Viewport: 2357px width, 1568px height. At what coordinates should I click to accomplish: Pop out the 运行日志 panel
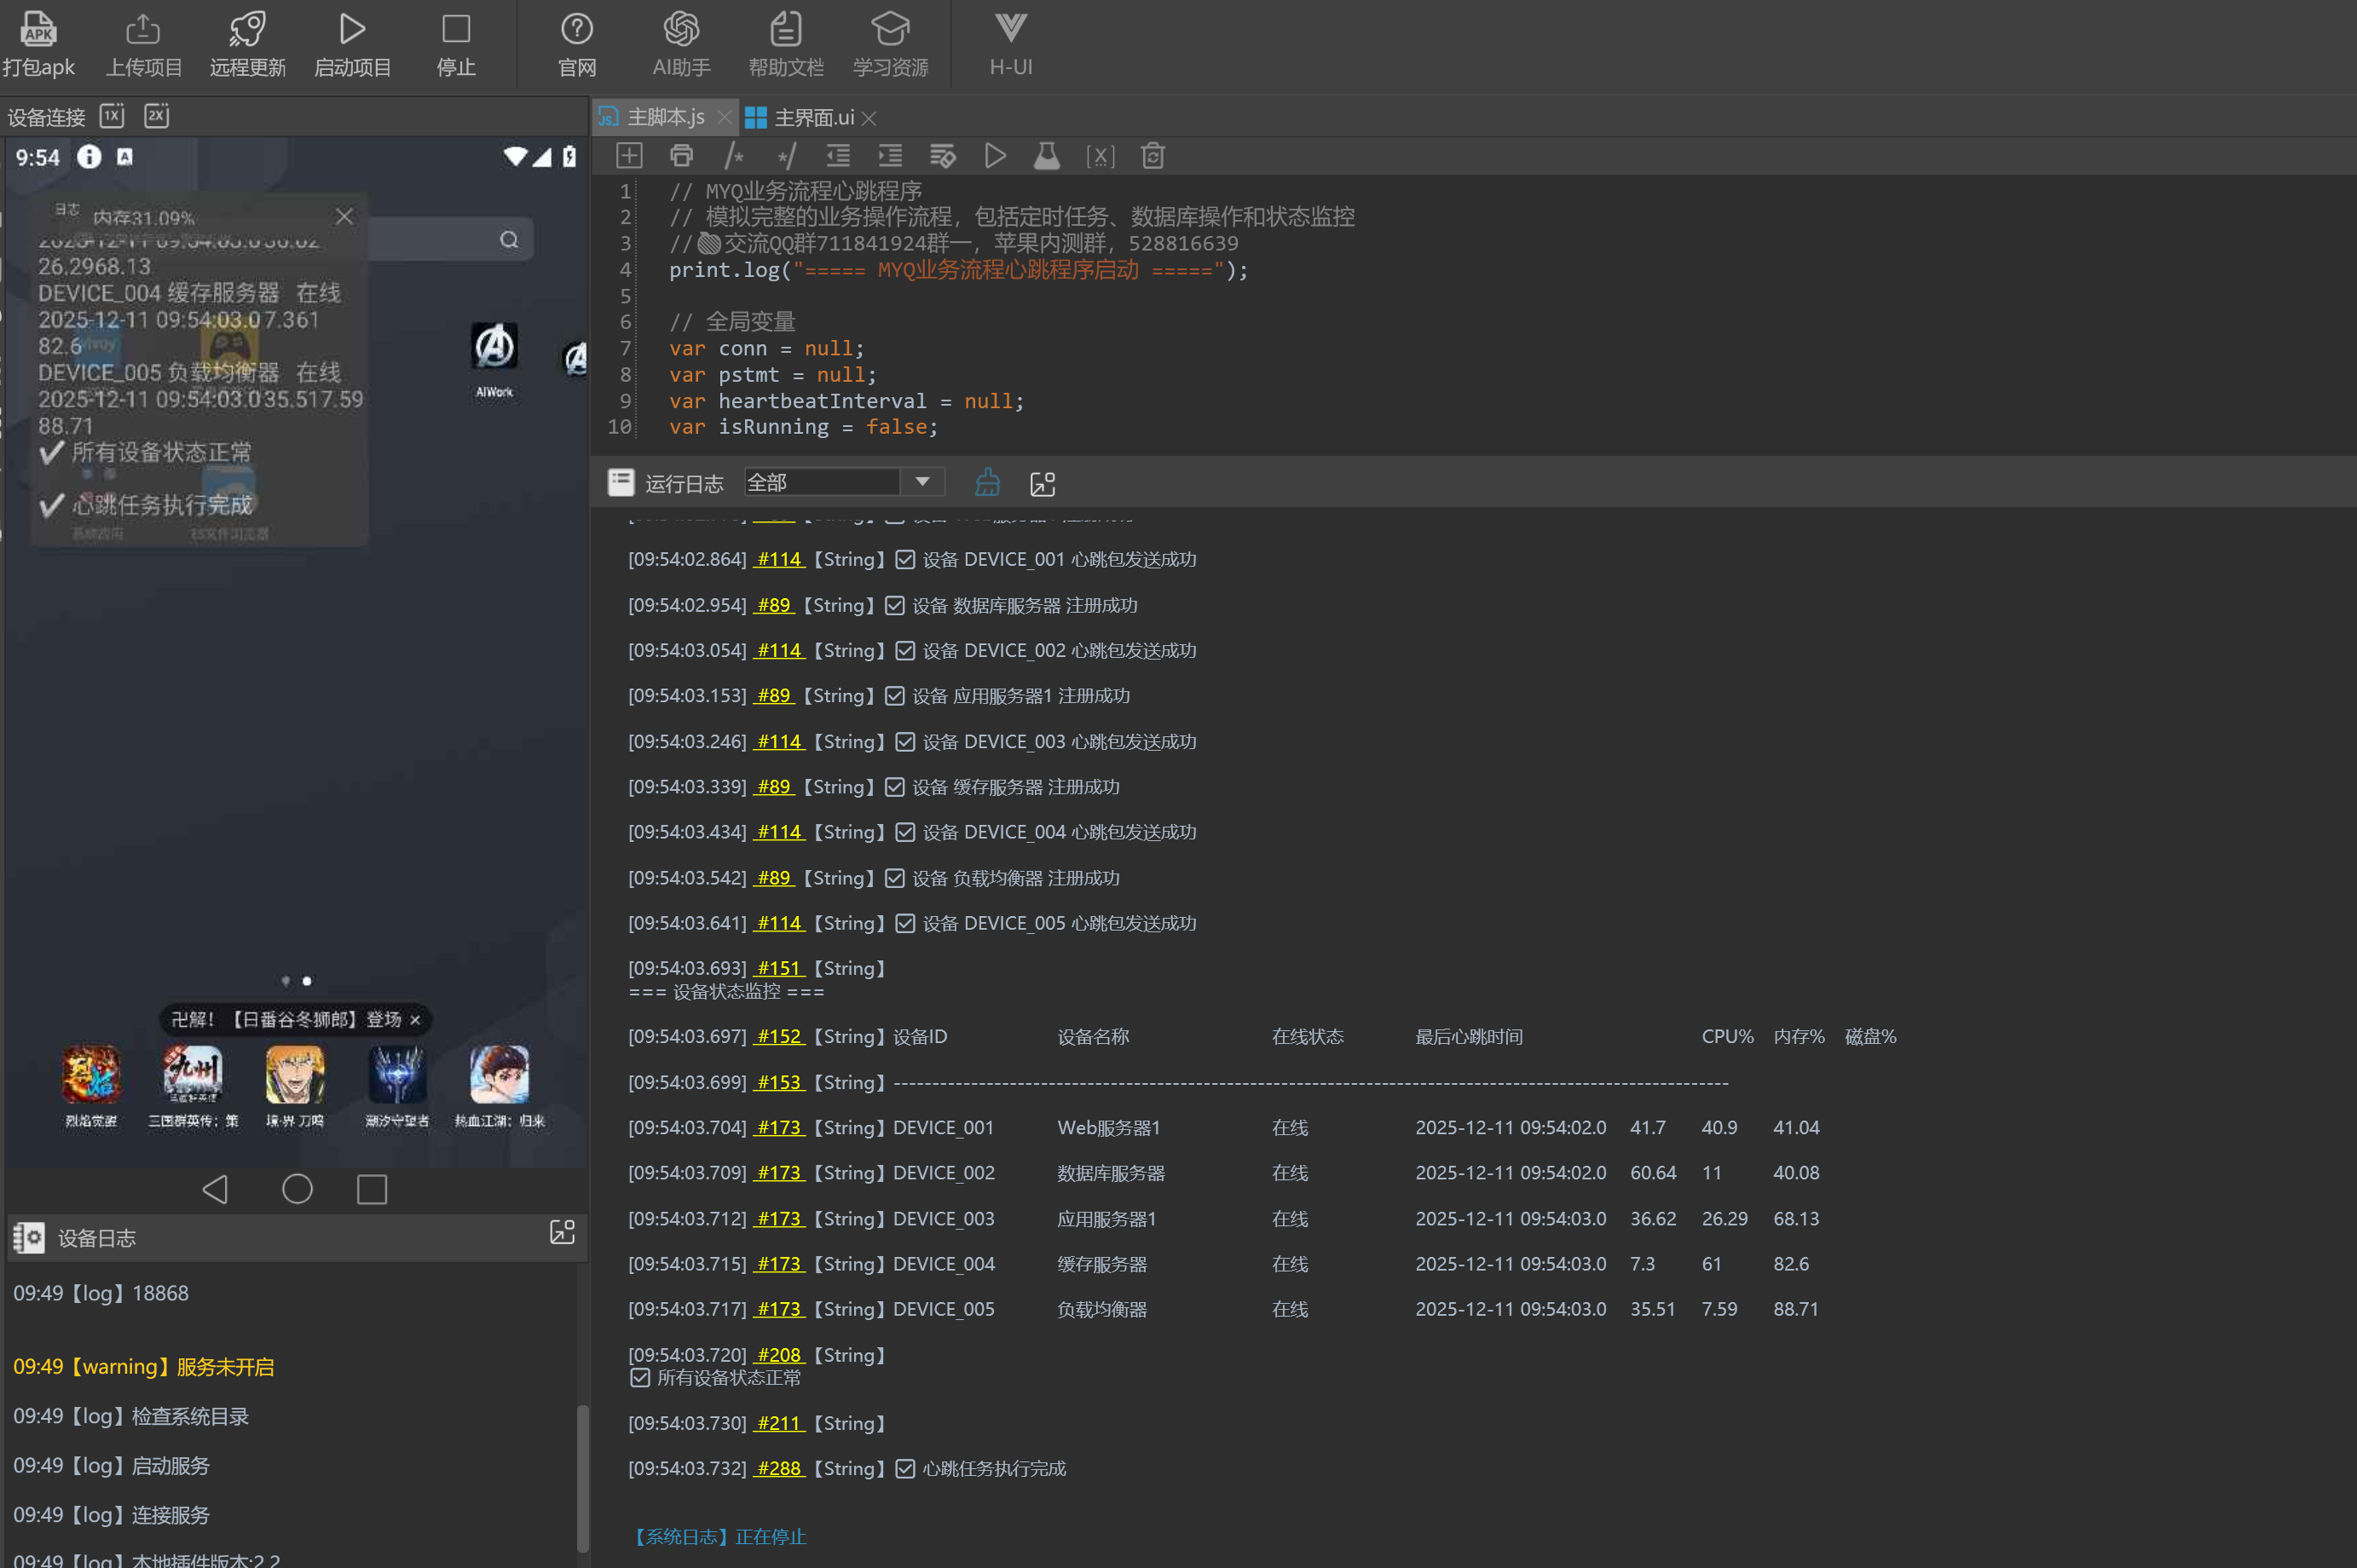point(1042,484)
